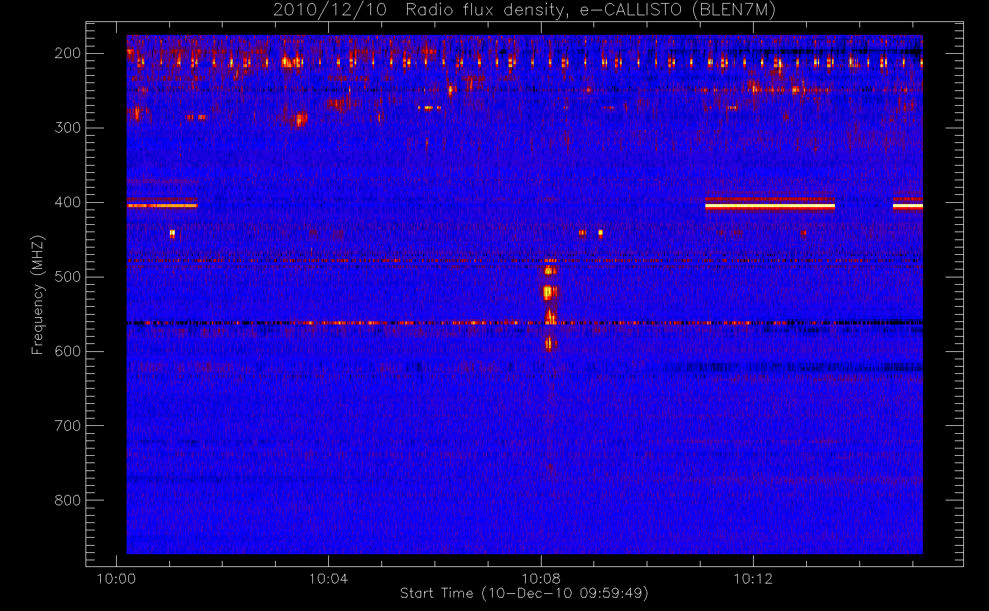This screenshot has width=989, height=611.
Task: Click the 10:08 time tick label
Action: [541, 579]
